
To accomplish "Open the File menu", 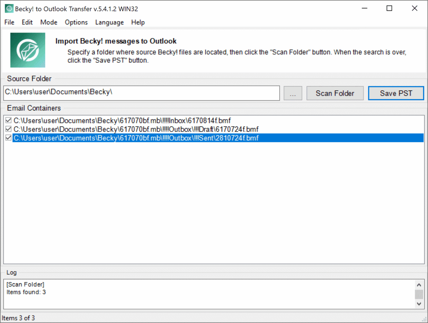I will click(9, 23).
